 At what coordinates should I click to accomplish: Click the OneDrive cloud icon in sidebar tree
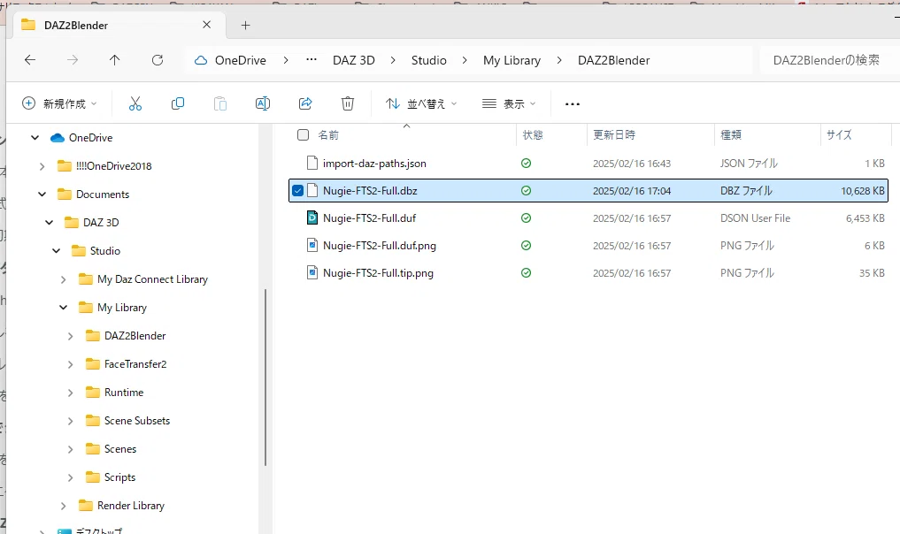click(x=57, y=138)
